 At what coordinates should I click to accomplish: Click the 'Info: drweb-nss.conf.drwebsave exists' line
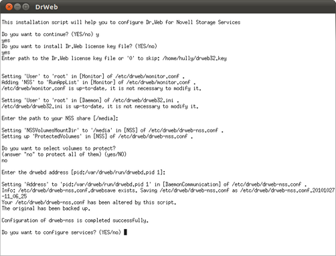point(168,190)
